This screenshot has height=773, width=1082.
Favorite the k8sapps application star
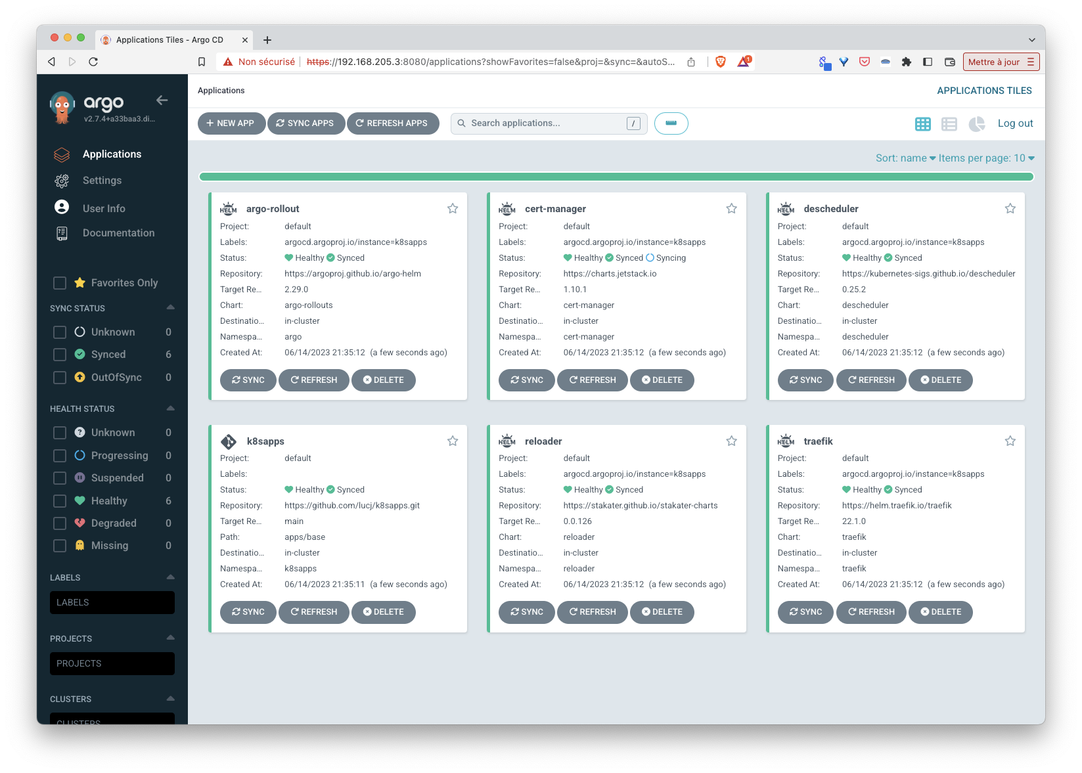click(x=453, y=441)
